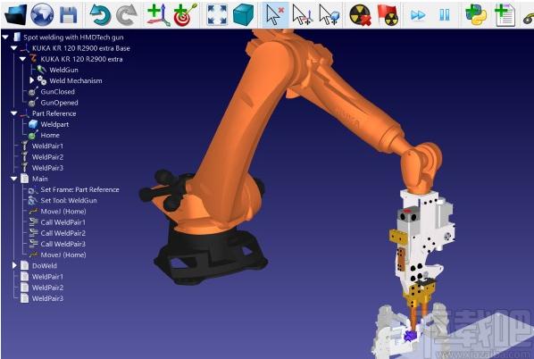This screenshot has height=359, width=534.
Task: Pause the simulation
Action: pos(445,15)
